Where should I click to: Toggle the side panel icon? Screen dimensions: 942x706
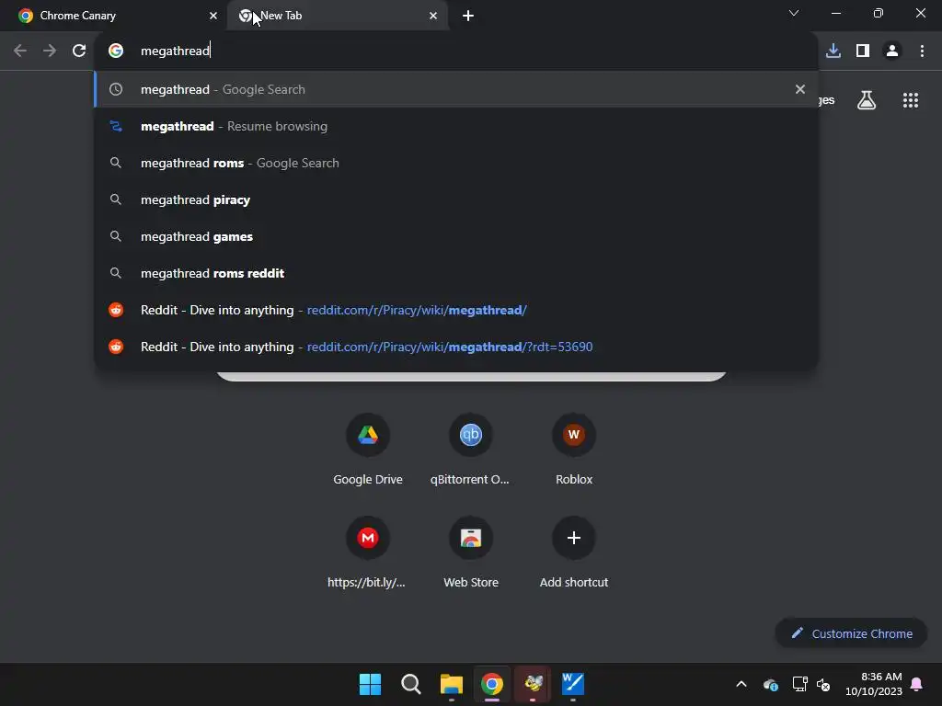[863, 51]
